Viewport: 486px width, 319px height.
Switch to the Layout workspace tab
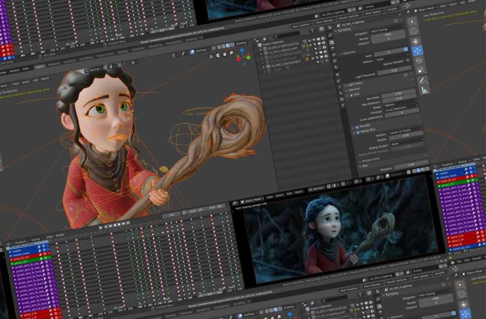(x=39, y=66)
